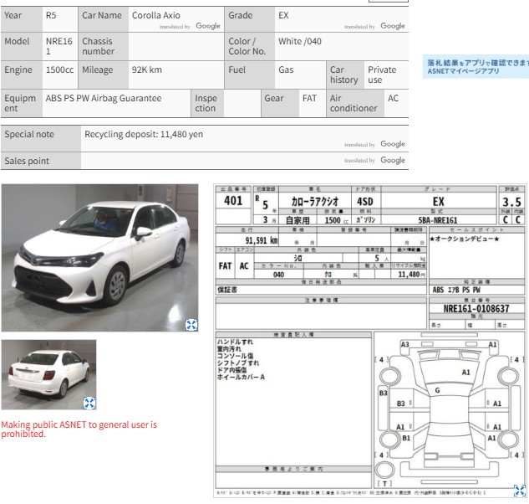Select the 'AC' air conditioner value
The width and height of the screenshot is (529, 504).
click(x=393, y=98)
